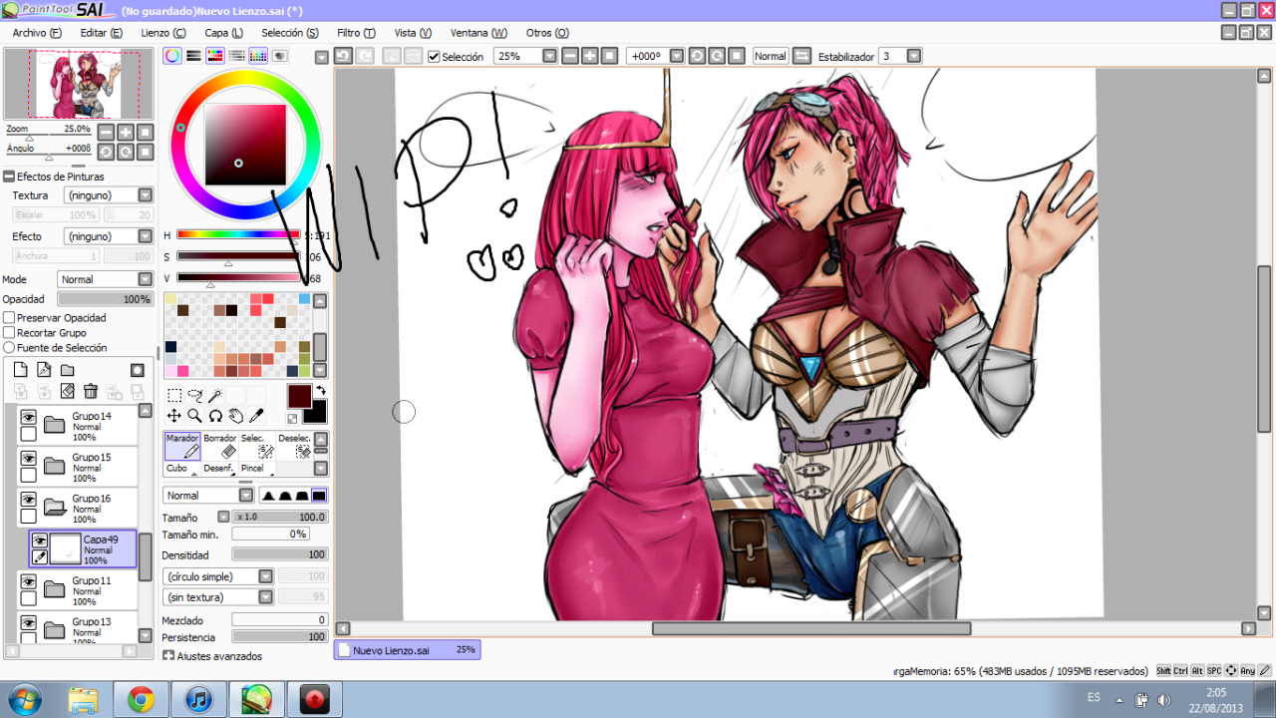Uncheck the Selección checkbox in toolbar

coord(434,57)
